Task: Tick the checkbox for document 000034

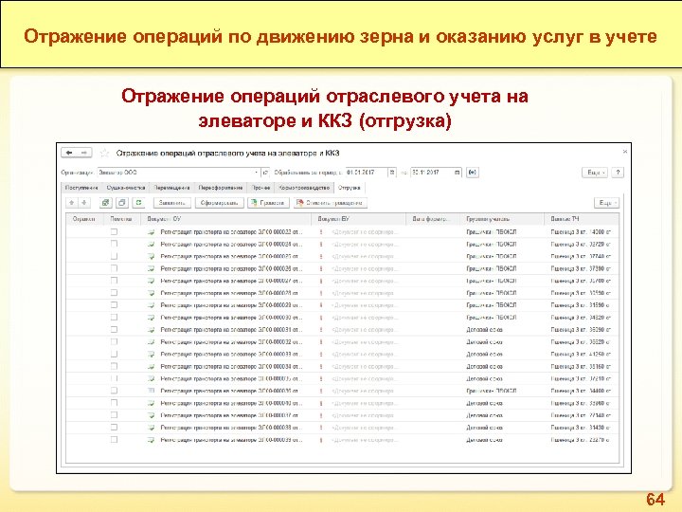Action: [x=114, y=366]
